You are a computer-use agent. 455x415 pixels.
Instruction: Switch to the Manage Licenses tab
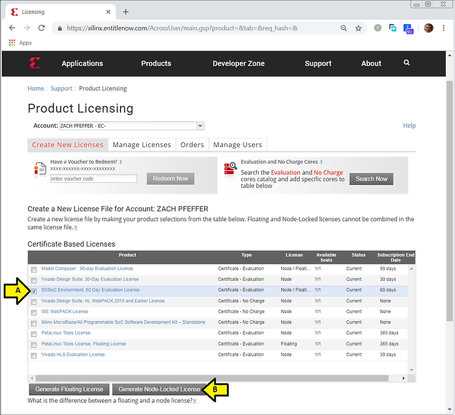click(141, 144)
